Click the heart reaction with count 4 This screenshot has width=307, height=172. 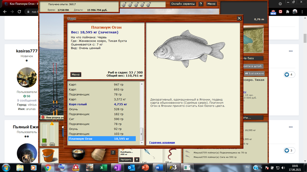(x=289, y=74)
